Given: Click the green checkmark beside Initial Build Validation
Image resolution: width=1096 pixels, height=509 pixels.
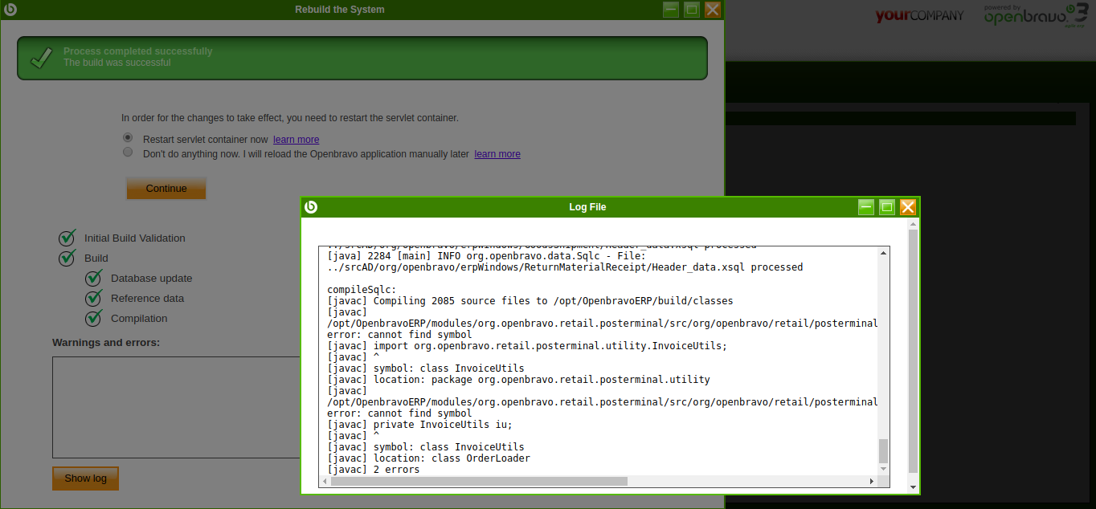Looking at the screenshot, I should (67, 238).
